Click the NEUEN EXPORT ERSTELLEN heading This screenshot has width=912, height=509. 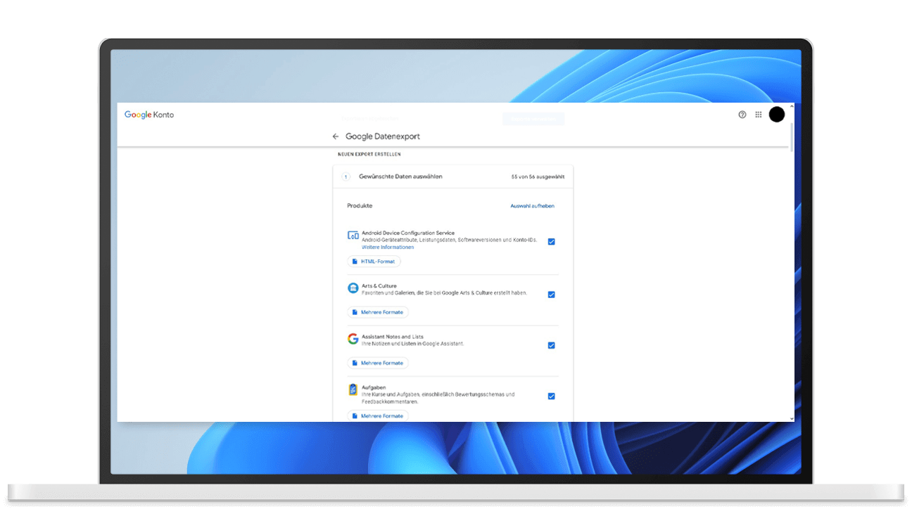click(369, 154)
